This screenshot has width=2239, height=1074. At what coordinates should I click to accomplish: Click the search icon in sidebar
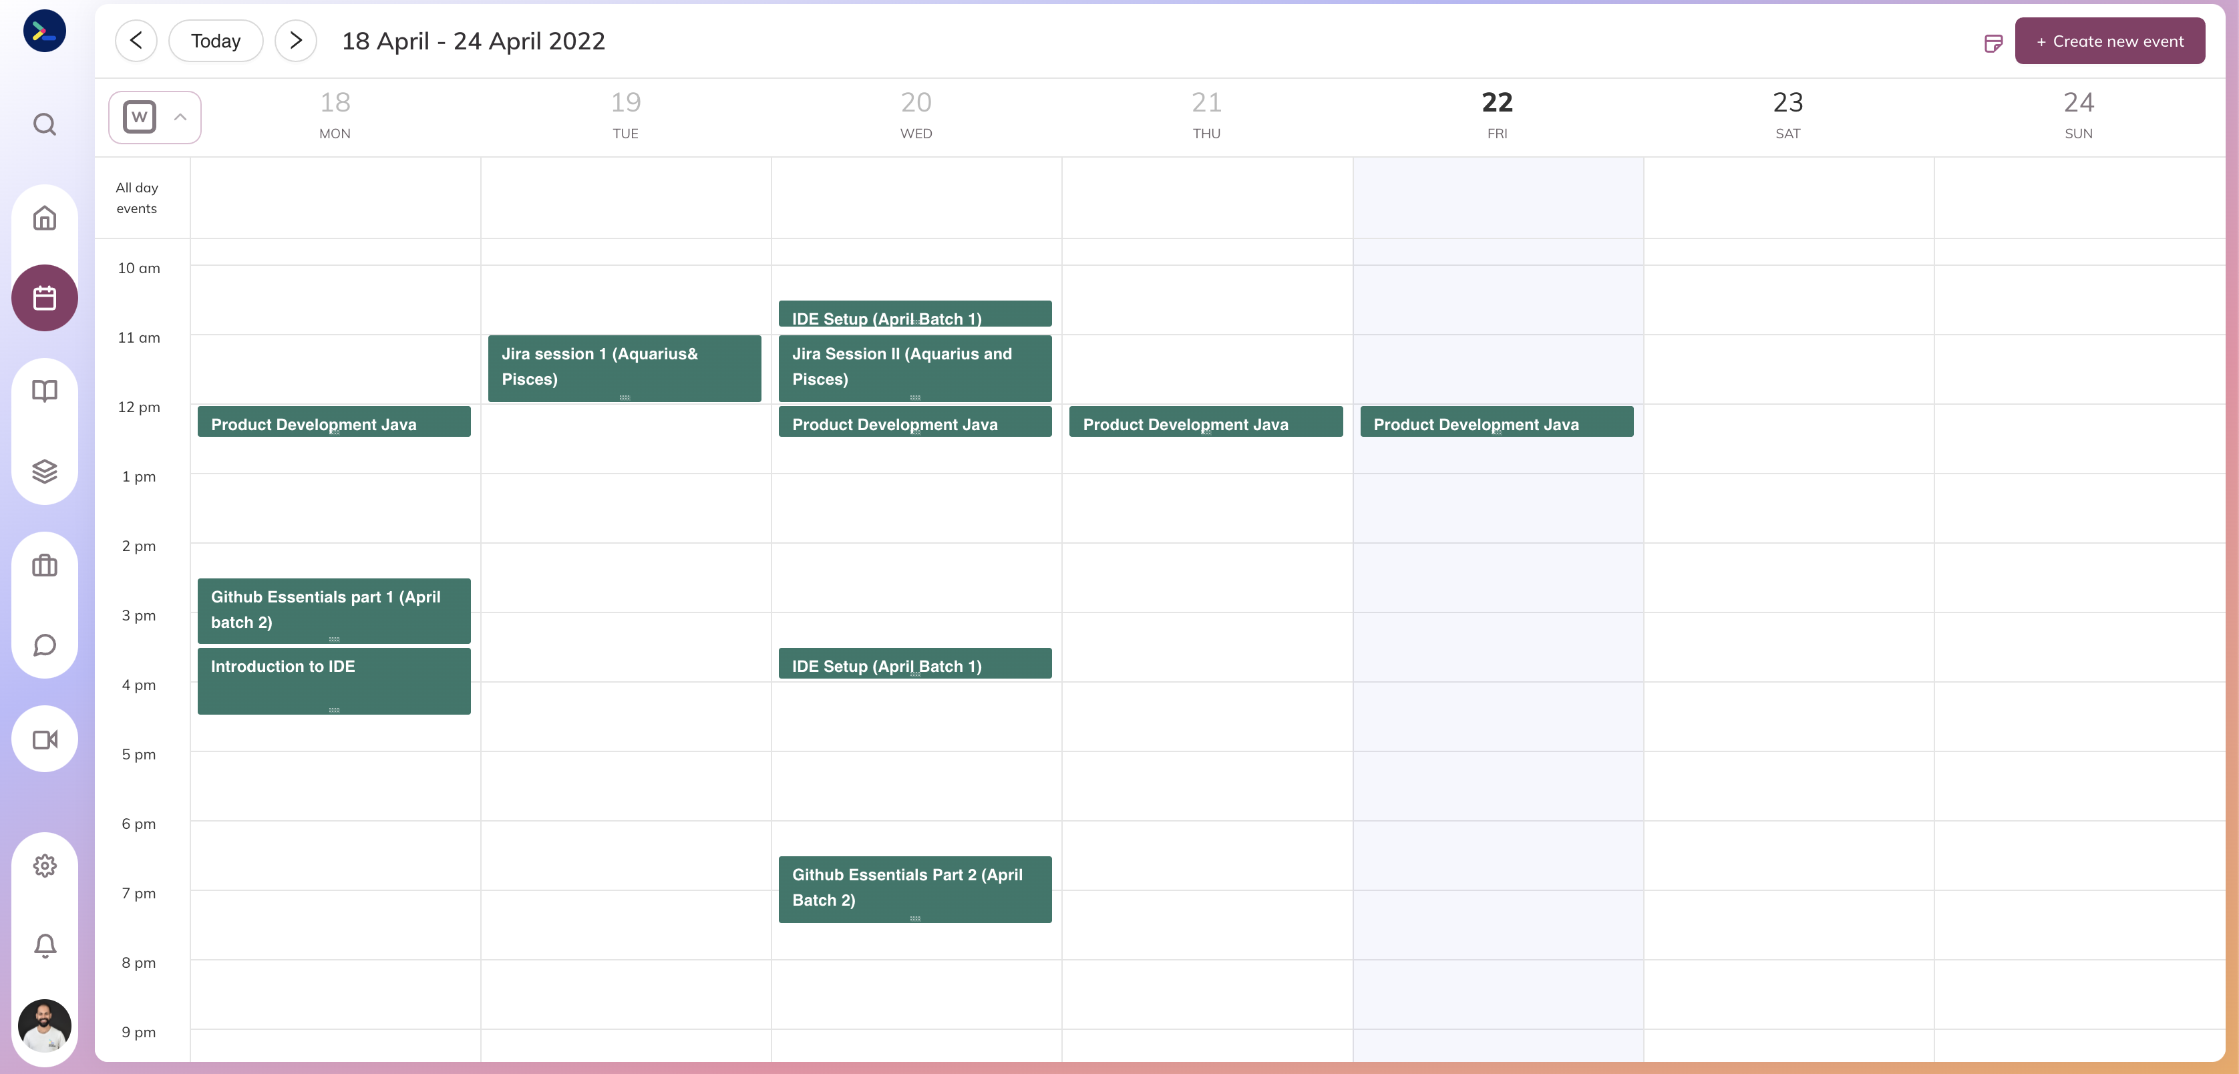pyautogui.click(x=44, y=124)
